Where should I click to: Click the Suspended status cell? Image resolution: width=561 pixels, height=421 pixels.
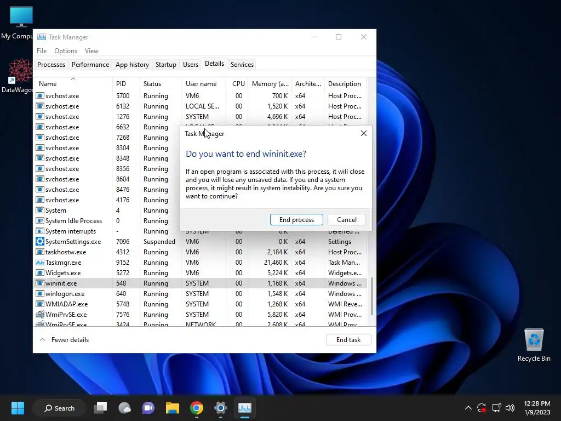(x=159, y=242)
